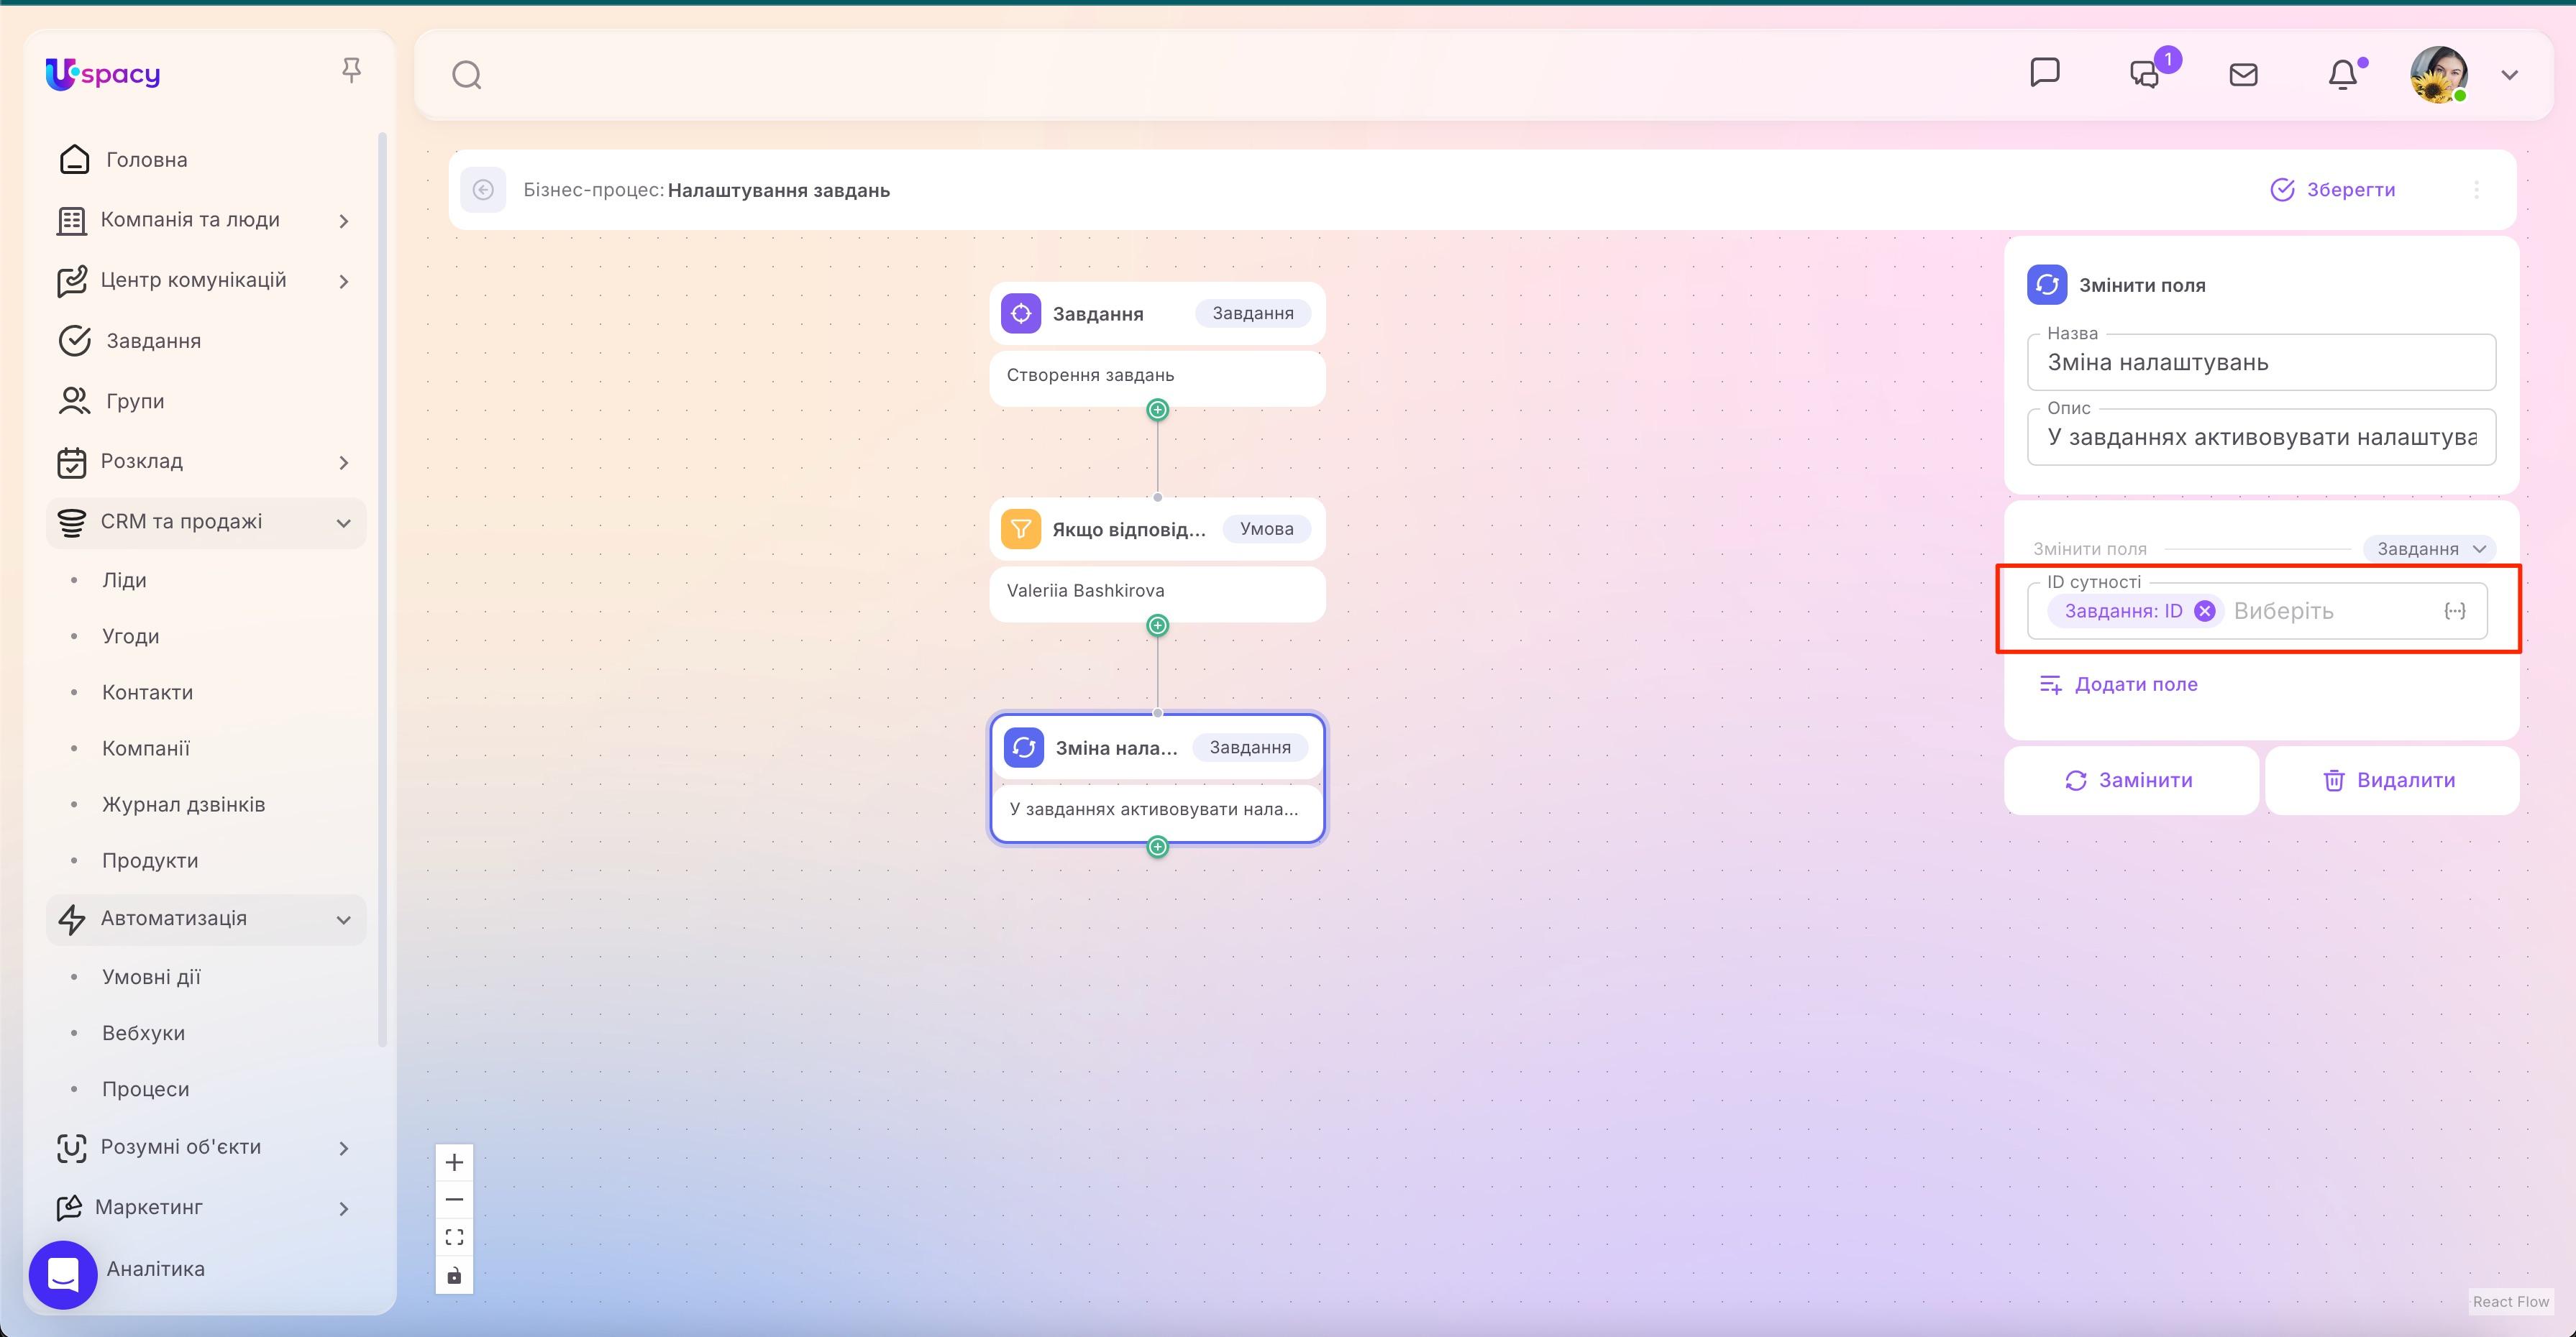Click the mail envelope icon in top bar
2576x1337 pixels.
click(2243, 73)
